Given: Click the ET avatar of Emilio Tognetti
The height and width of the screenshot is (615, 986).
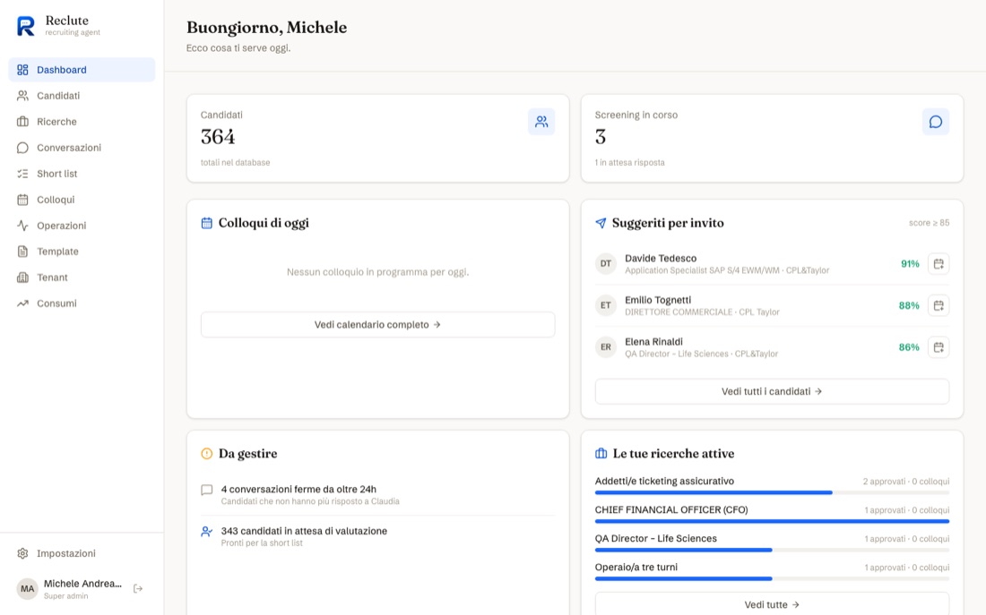Looking at the screenshot, I should click(x=606, y=305).
